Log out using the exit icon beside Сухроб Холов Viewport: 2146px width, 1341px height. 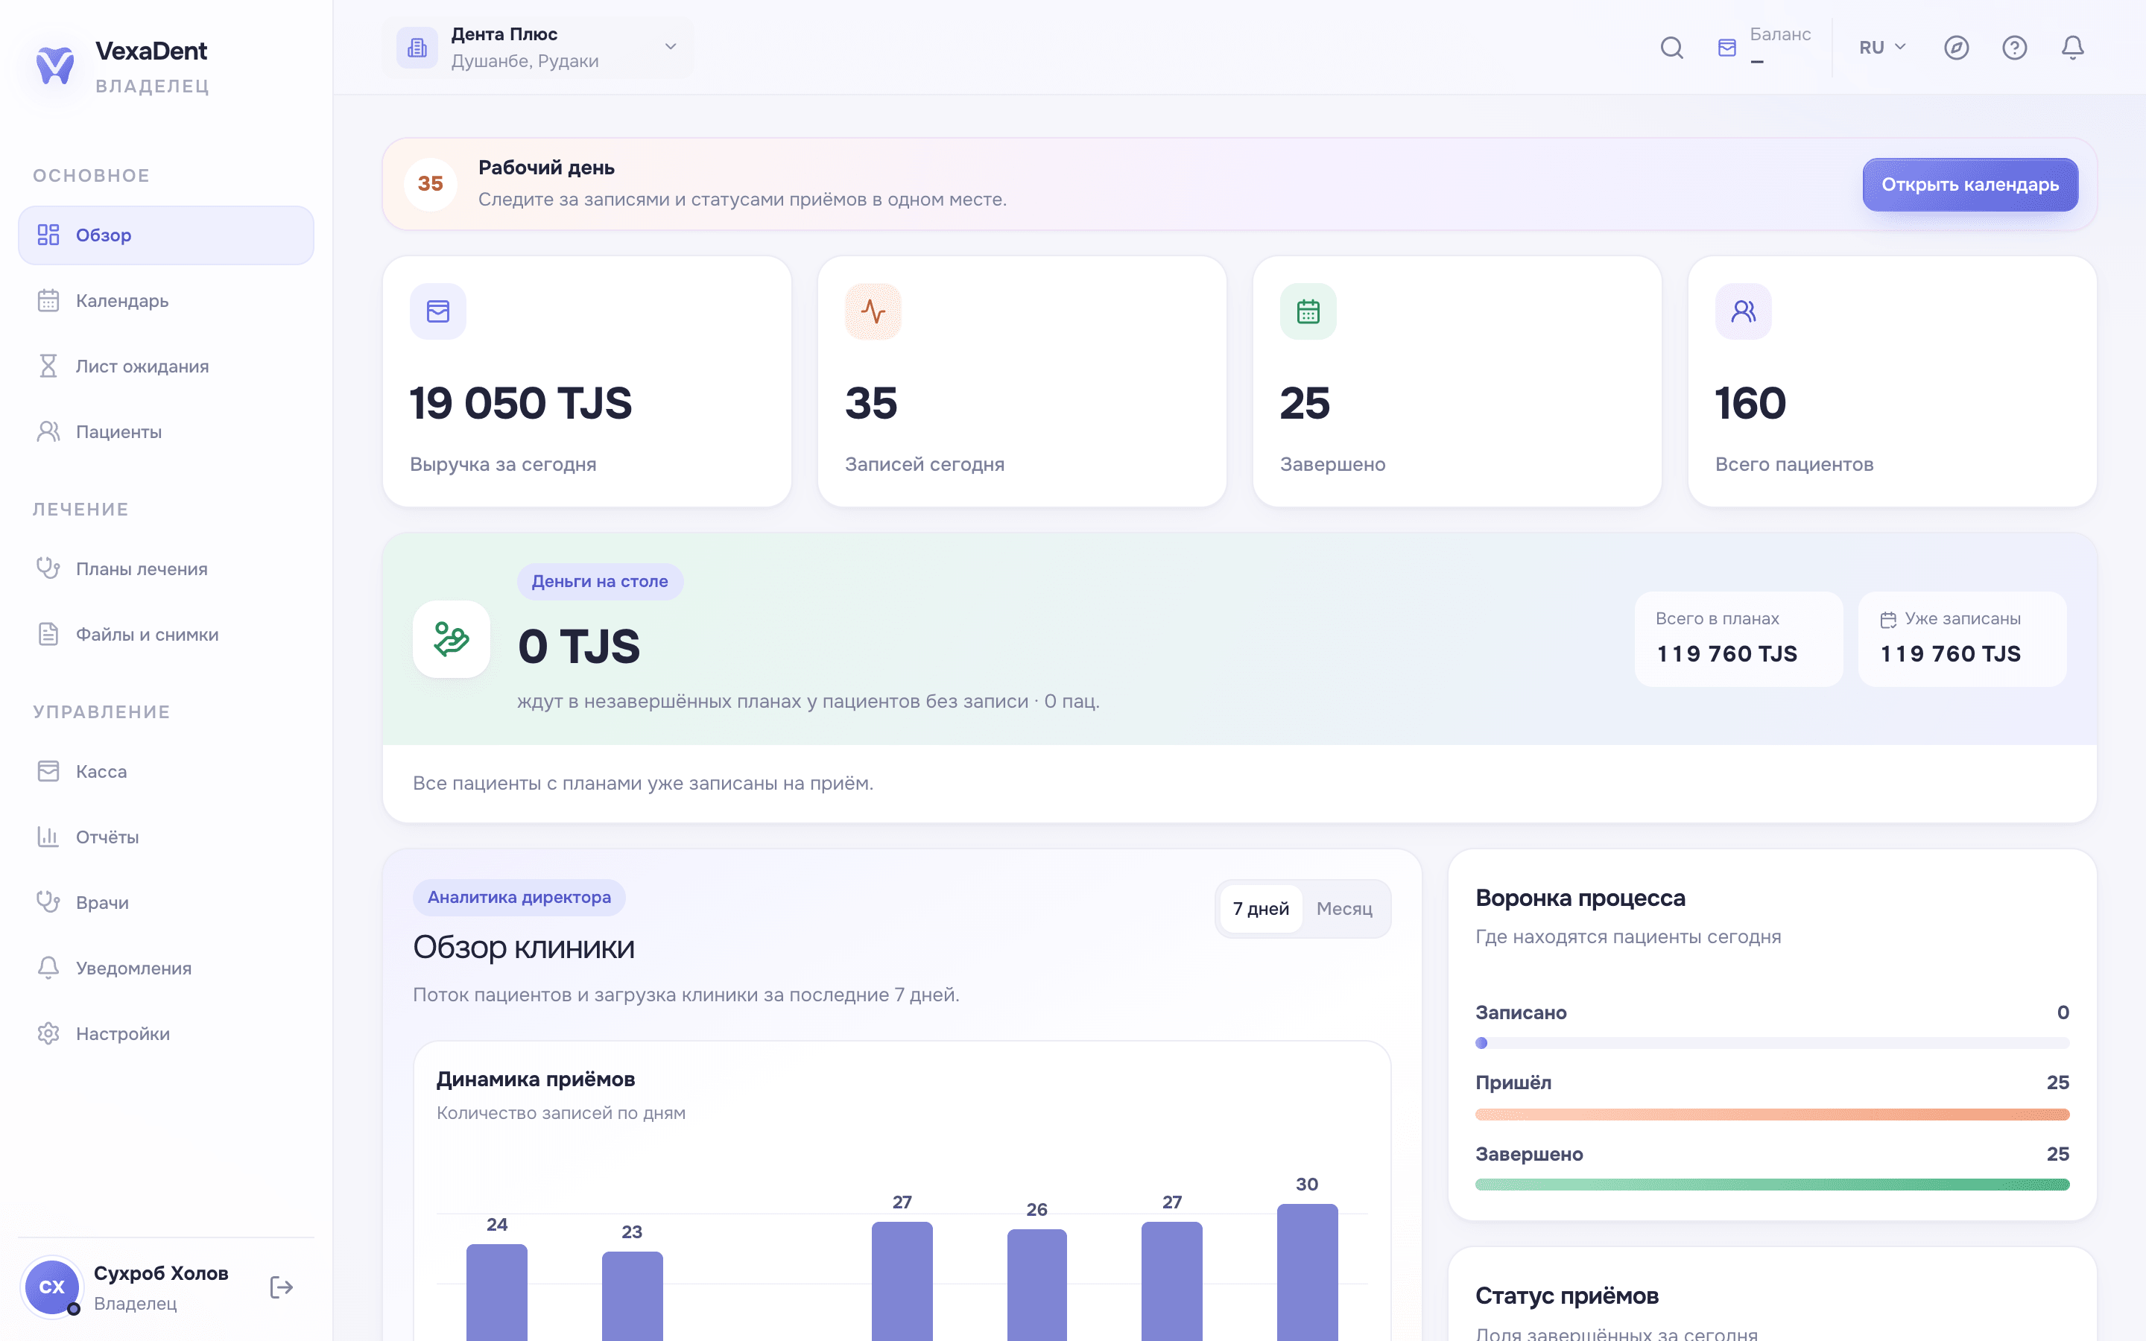pyautogui.click(x=281, y=1287)
